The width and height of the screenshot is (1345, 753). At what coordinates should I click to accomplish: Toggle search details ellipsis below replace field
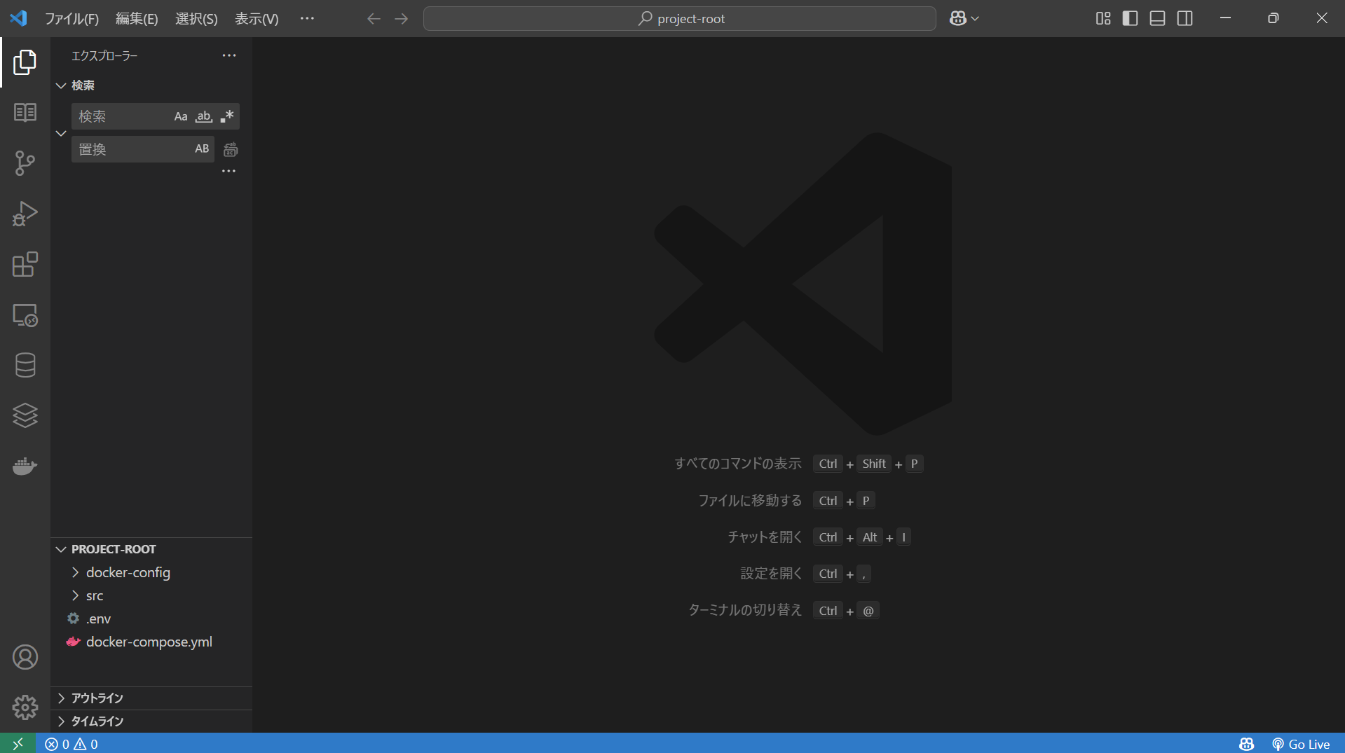click(x=228, y=171)
